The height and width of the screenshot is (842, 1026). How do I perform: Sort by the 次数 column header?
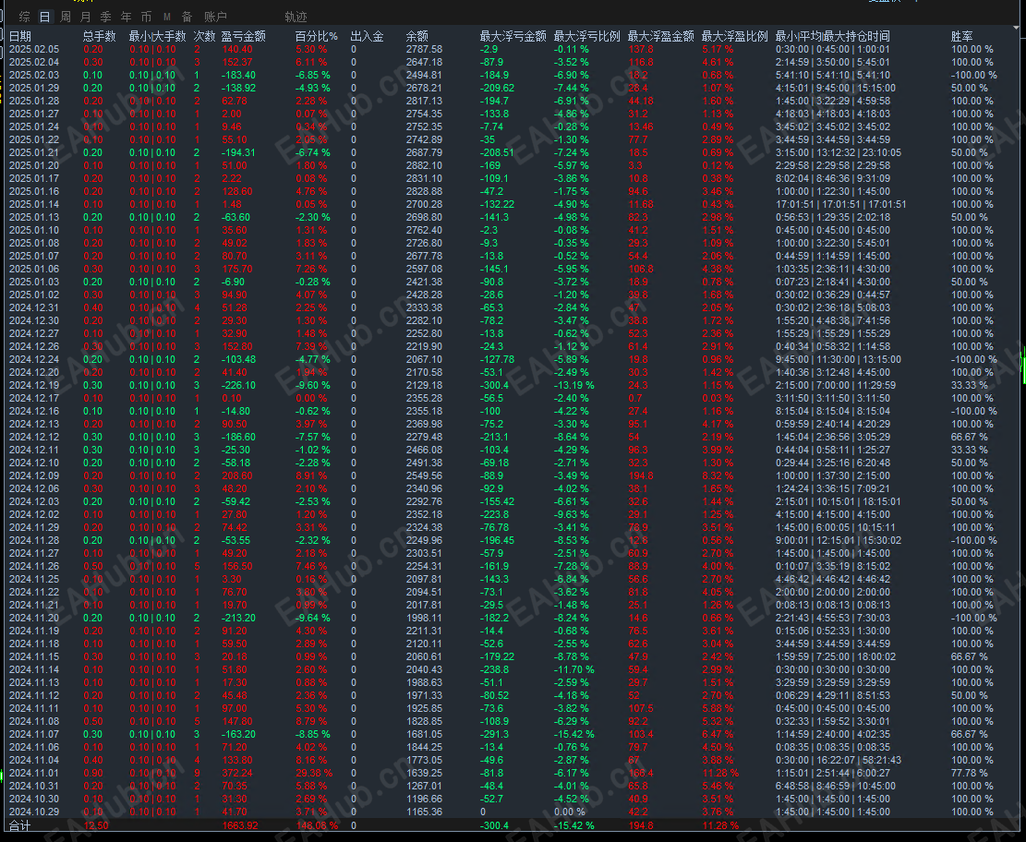coord(205,36)
